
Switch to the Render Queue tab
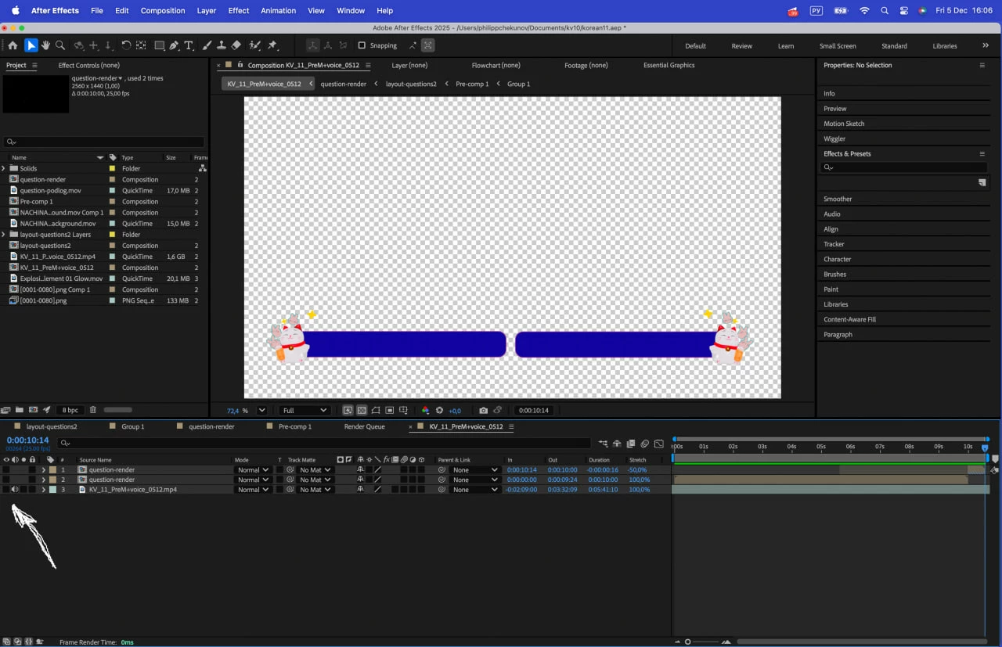[365, 426]
